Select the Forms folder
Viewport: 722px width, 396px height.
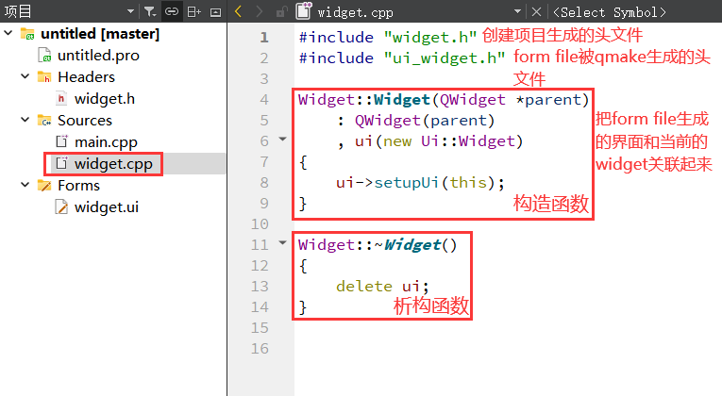point(78,186)
